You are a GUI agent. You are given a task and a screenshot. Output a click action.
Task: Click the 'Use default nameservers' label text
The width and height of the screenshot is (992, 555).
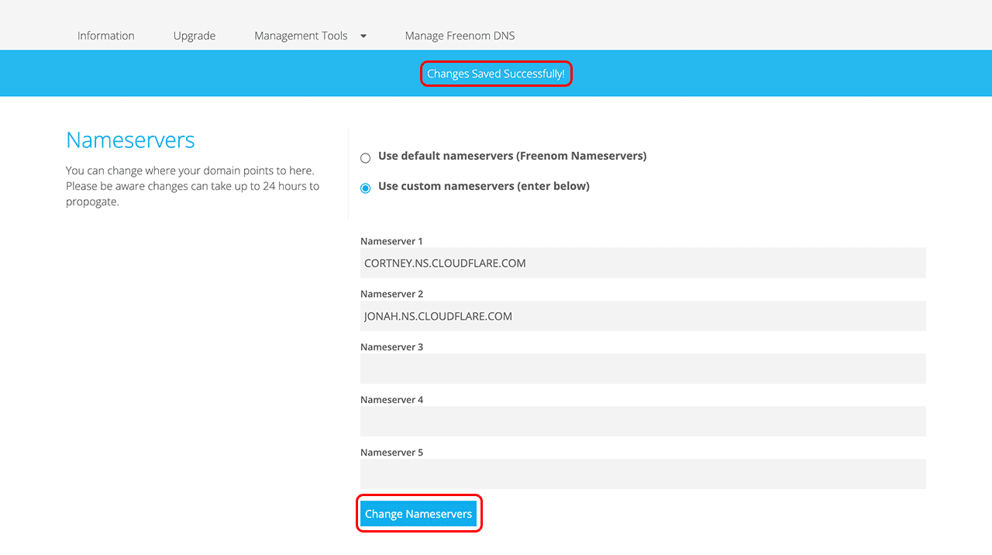511,156
